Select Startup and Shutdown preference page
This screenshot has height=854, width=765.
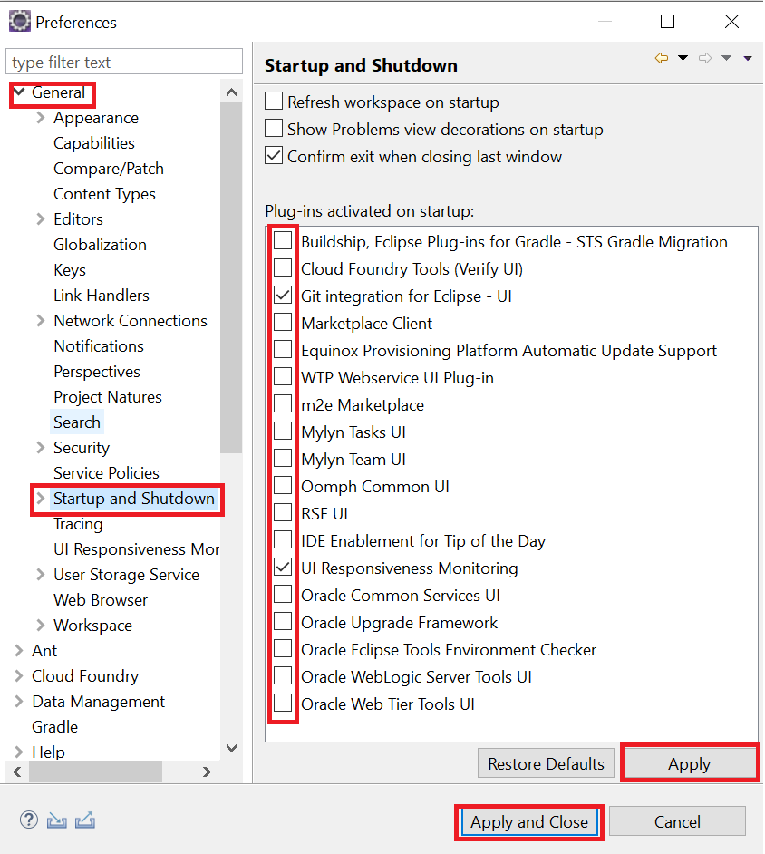coord(134,499)
